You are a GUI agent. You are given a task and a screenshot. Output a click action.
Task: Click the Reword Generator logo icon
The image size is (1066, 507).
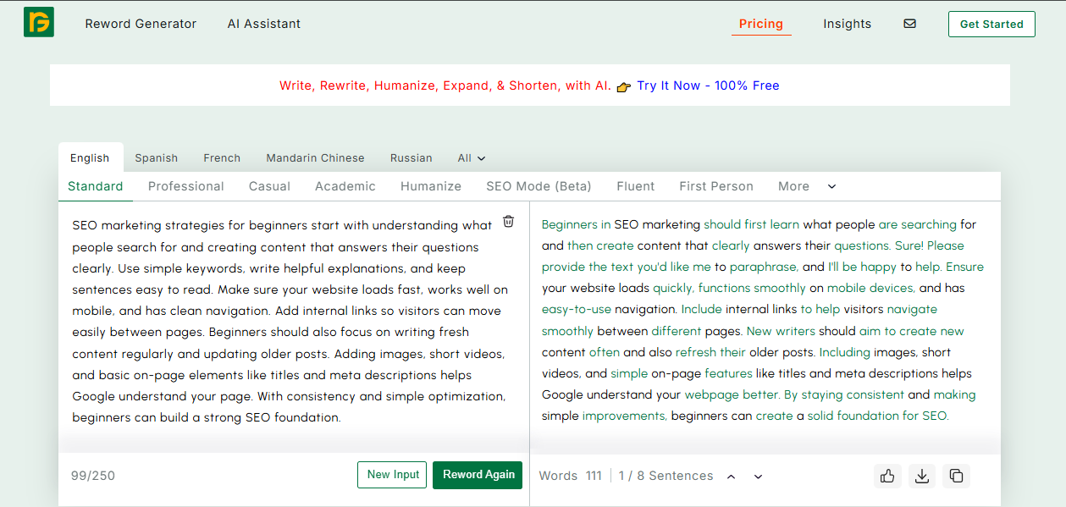tap(39, 23)
